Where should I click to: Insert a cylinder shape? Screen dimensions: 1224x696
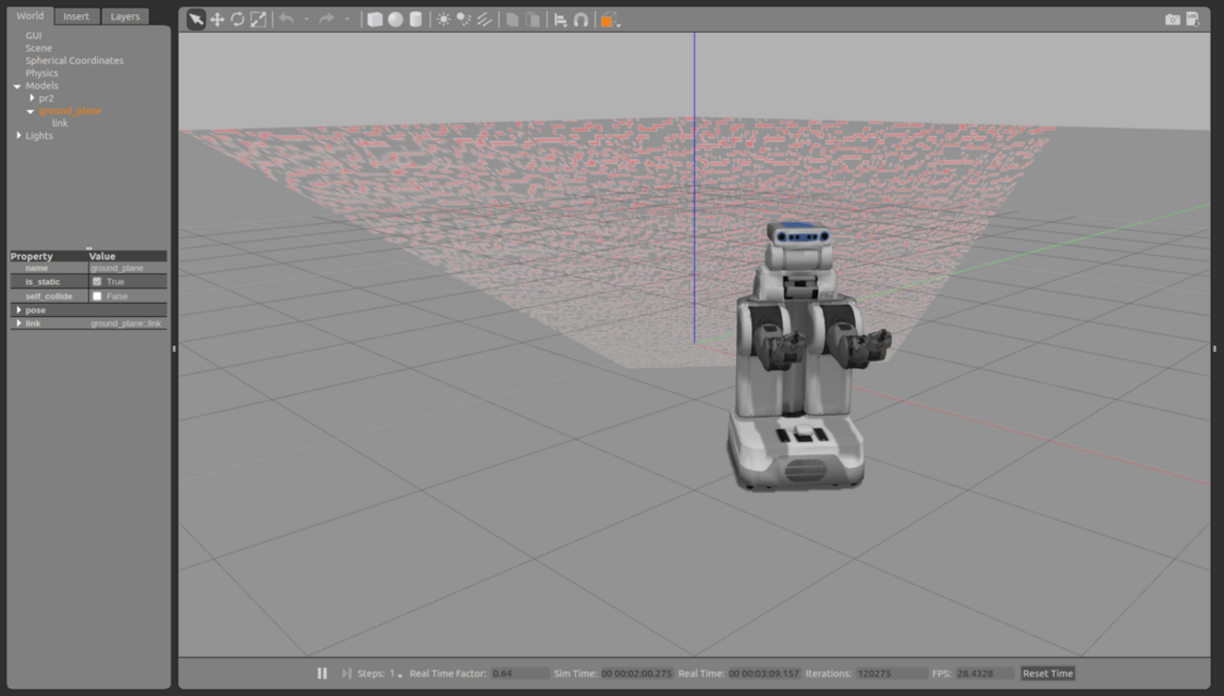(415, 20)
